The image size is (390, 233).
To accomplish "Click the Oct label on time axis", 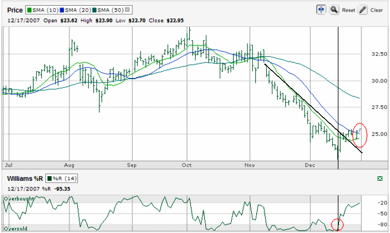I will pos(186,165).
